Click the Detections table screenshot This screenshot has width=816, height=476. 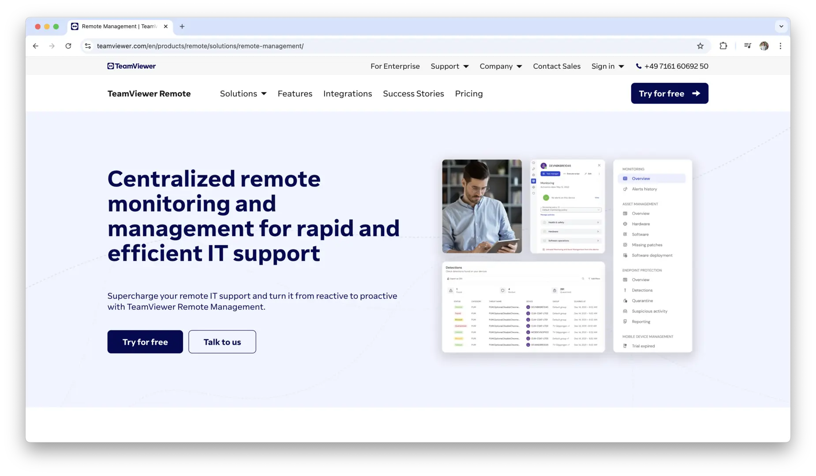pos(523,307)
